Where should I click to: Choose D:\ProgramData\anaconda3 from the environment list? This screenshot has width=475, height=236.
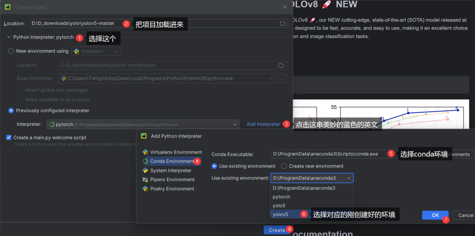311,188
